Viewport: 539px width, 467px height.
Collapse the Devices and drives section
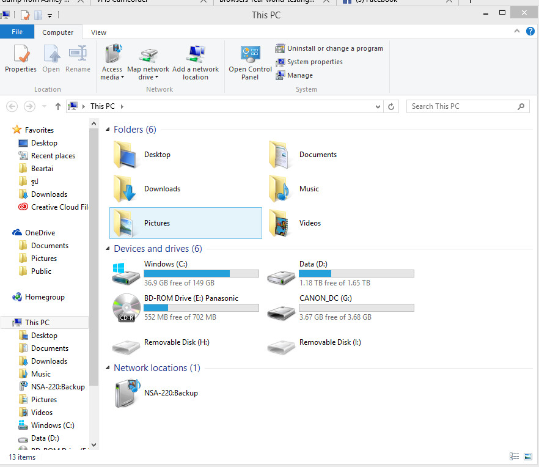coord(108,249)
